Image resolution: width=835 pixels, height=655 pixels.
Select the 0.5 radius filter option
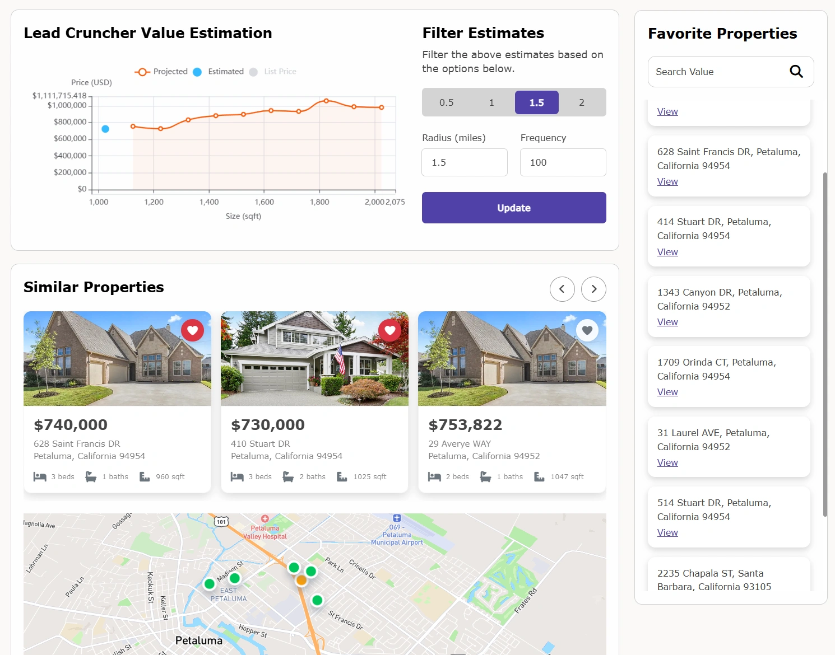(446, 102)
